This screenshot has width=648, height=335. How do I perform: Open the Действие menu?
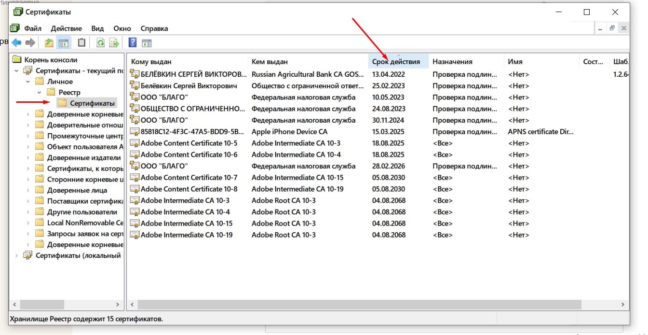click(x=66, y=28)
